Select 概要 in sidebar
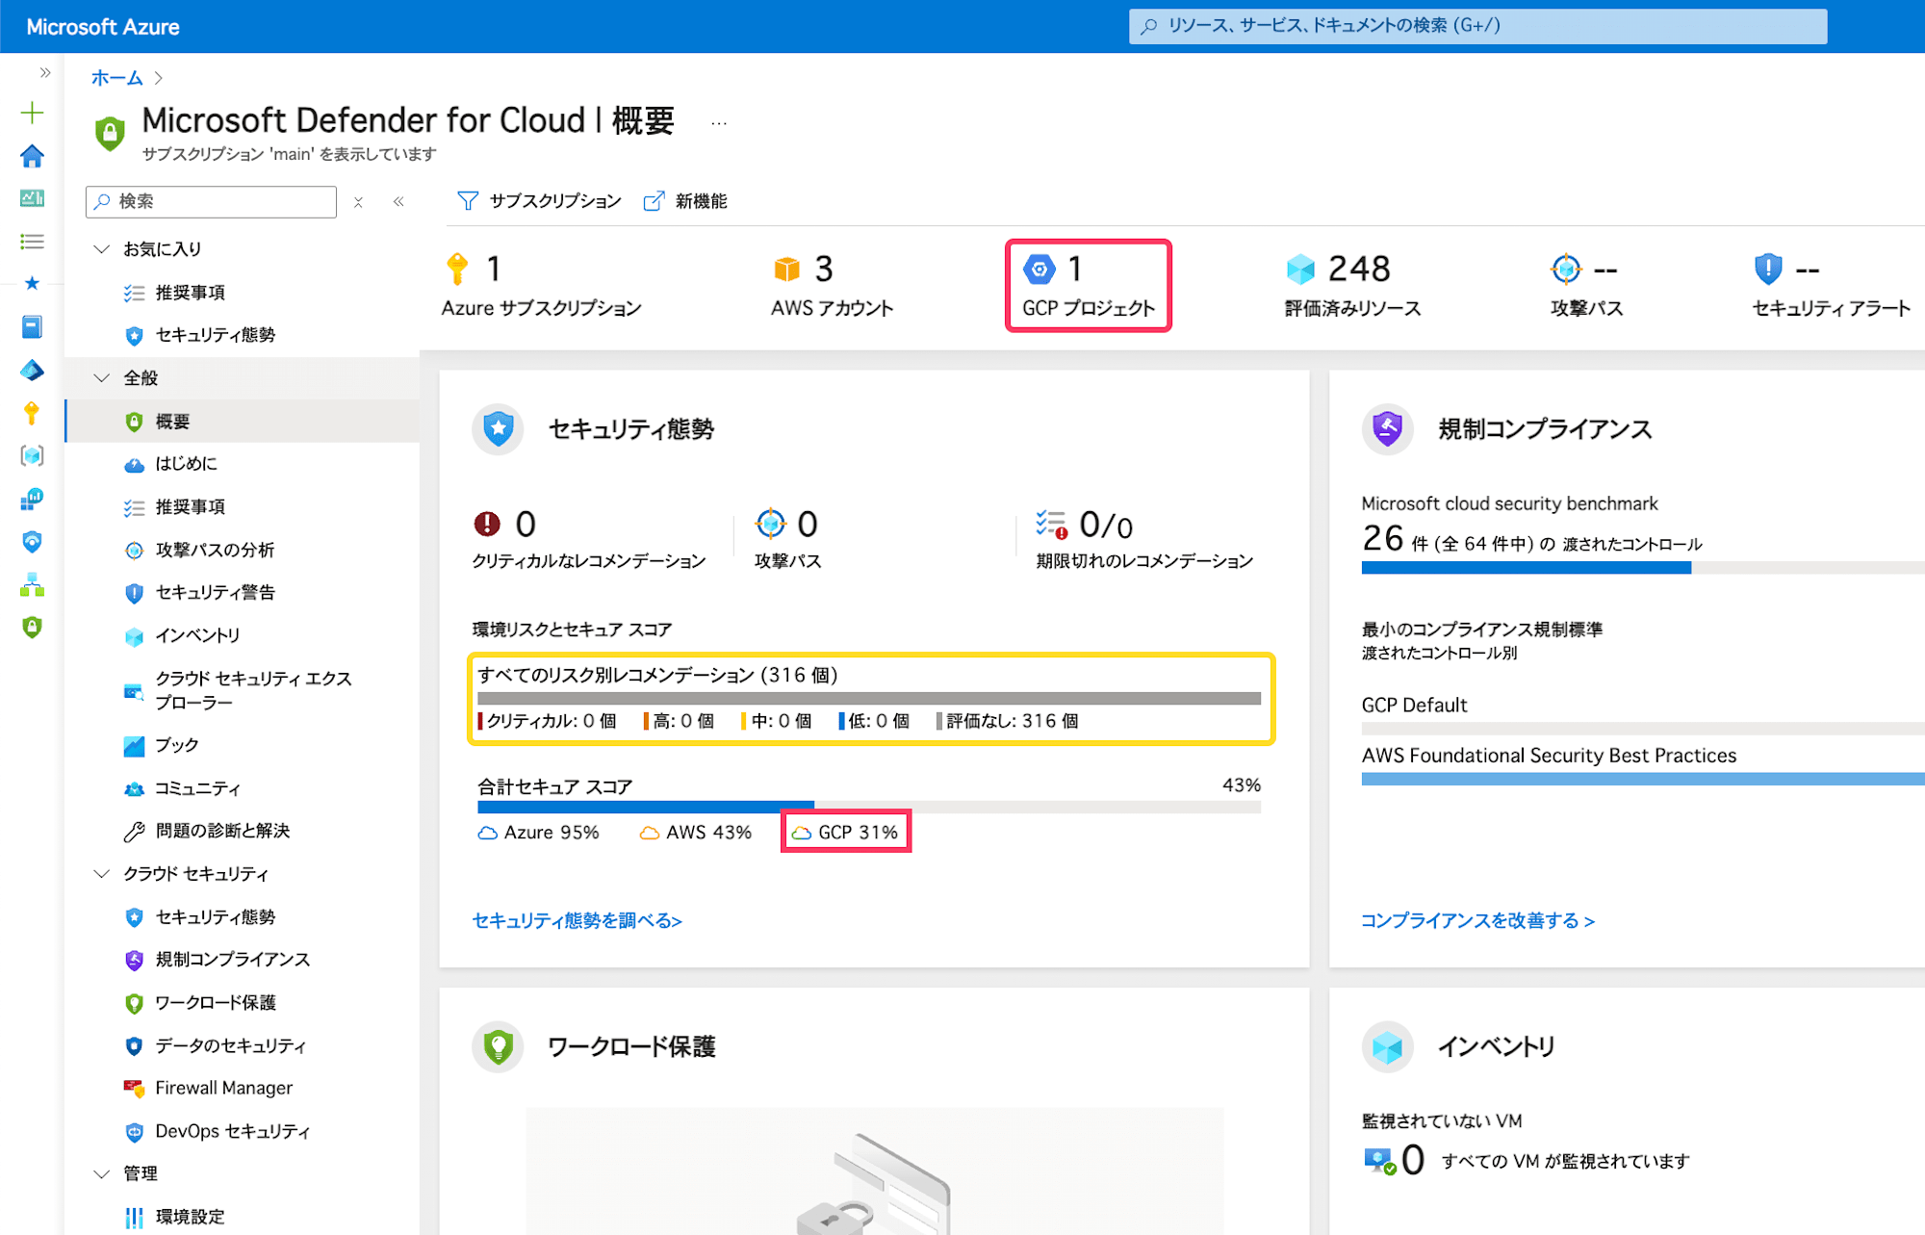Image resolution: width=1925 pixels, height=1235 pixels. [243, 422]
